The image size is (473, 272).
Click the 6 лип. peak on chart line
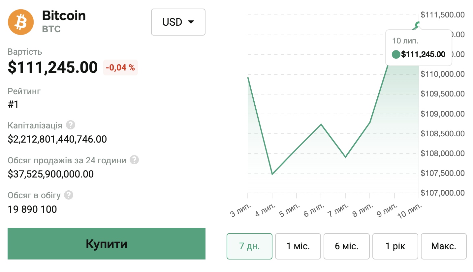point(321,124)
